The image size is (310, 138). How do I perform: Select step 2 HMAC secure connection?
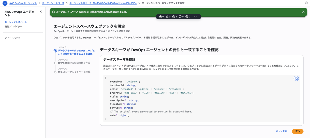74,63
